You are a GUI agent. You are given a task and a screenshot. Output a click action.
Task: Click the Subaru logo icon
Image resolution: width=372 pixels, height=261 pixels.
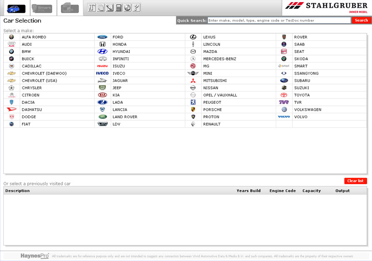[284, 81]
